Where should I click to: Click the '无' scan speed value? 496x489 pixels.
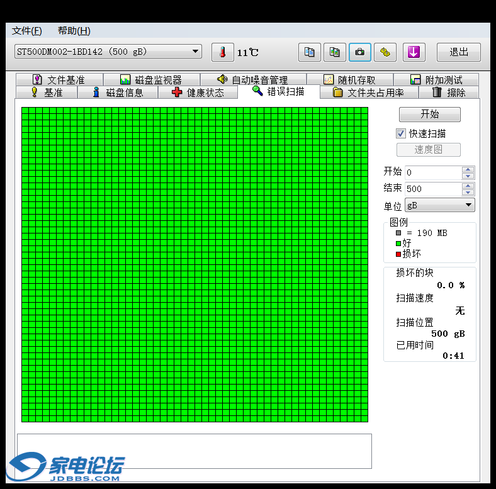pyautogui.click(x=460, y=311)
